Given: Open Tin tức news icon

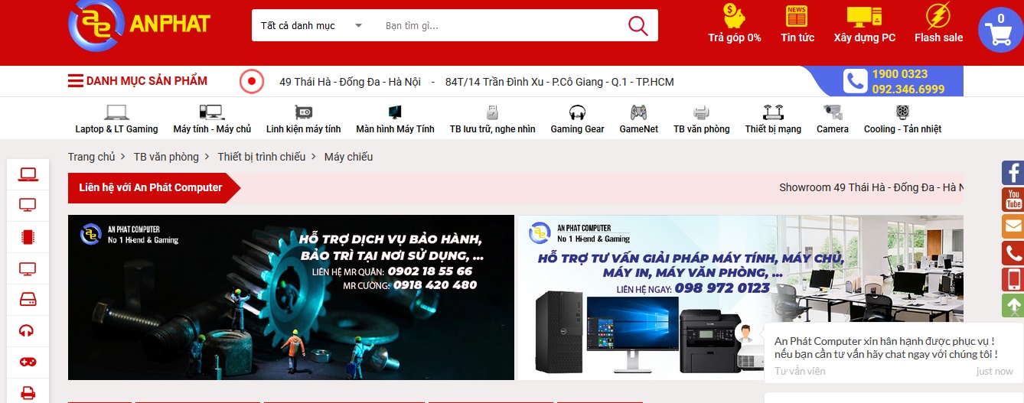Looking at the screenshot, I should 797,15.
